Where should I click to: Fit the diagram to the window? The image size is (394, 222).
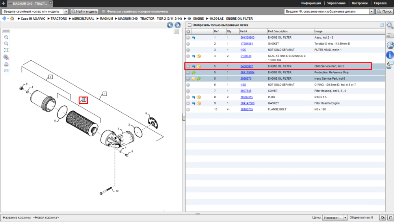click(6, 50)
